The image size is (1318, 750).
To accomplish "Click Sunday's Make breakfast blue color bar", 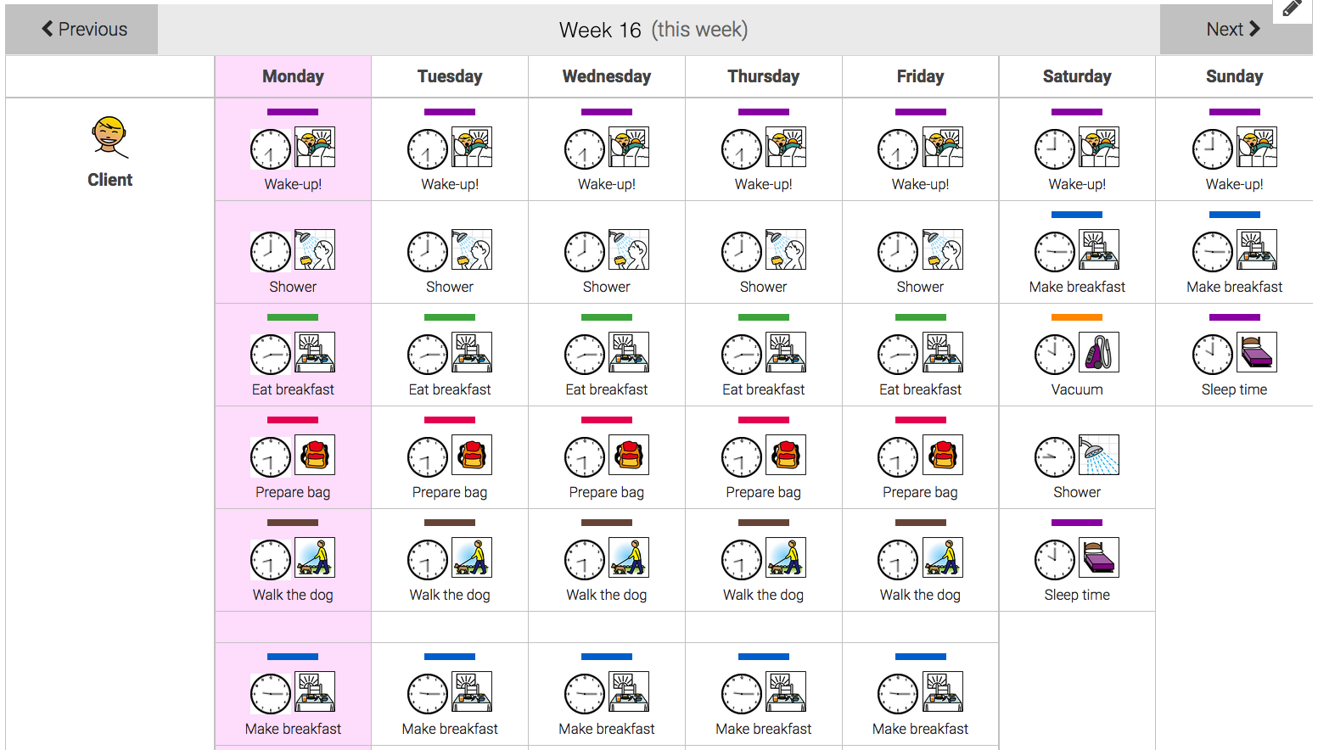I will pyautogui.click(x=1234, y=215).
